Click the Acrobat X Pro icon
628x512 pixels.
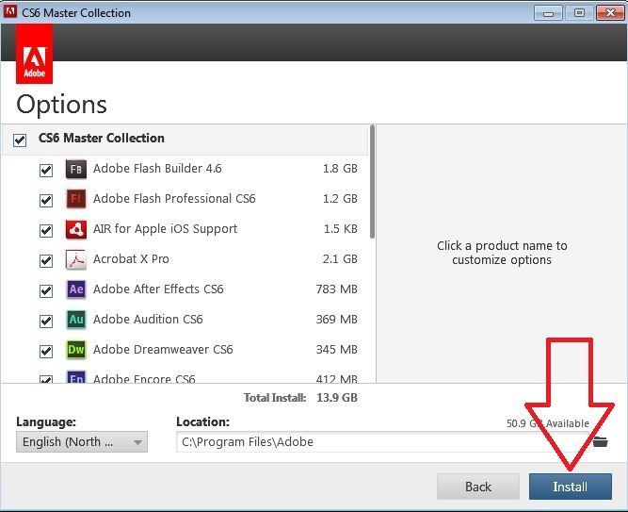pyautogui.click(x=75, y=259)
